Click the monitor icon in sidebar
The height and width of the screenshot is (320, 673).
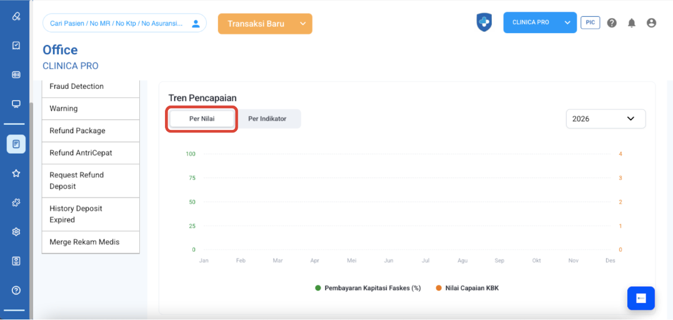pos(16,104)
